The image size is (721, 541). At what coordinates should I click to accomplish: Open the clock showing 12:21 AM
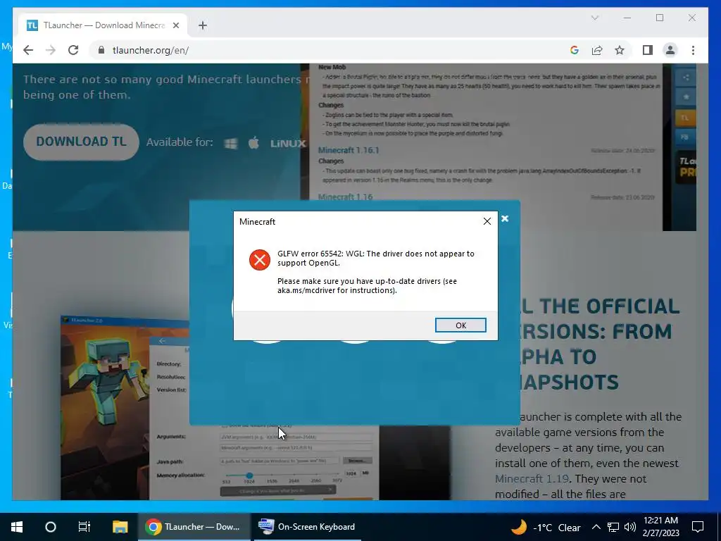tap(660, 527)
